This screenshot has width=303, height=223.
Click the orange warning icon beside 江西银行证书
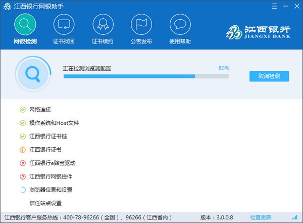22,150
